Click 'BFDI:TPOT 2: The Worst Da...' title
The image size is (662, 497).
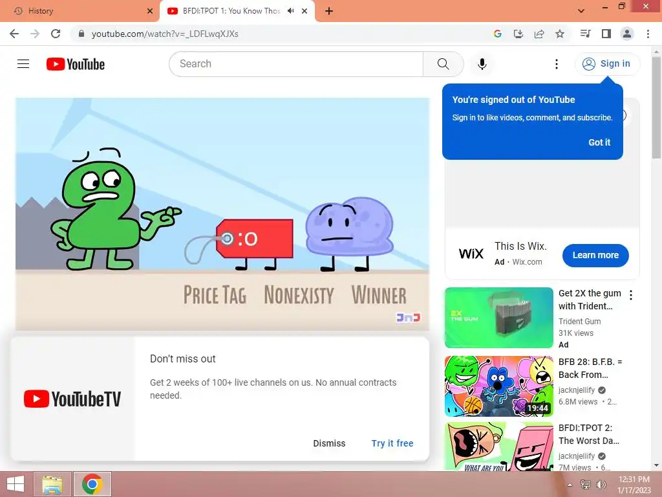[588, 434]
